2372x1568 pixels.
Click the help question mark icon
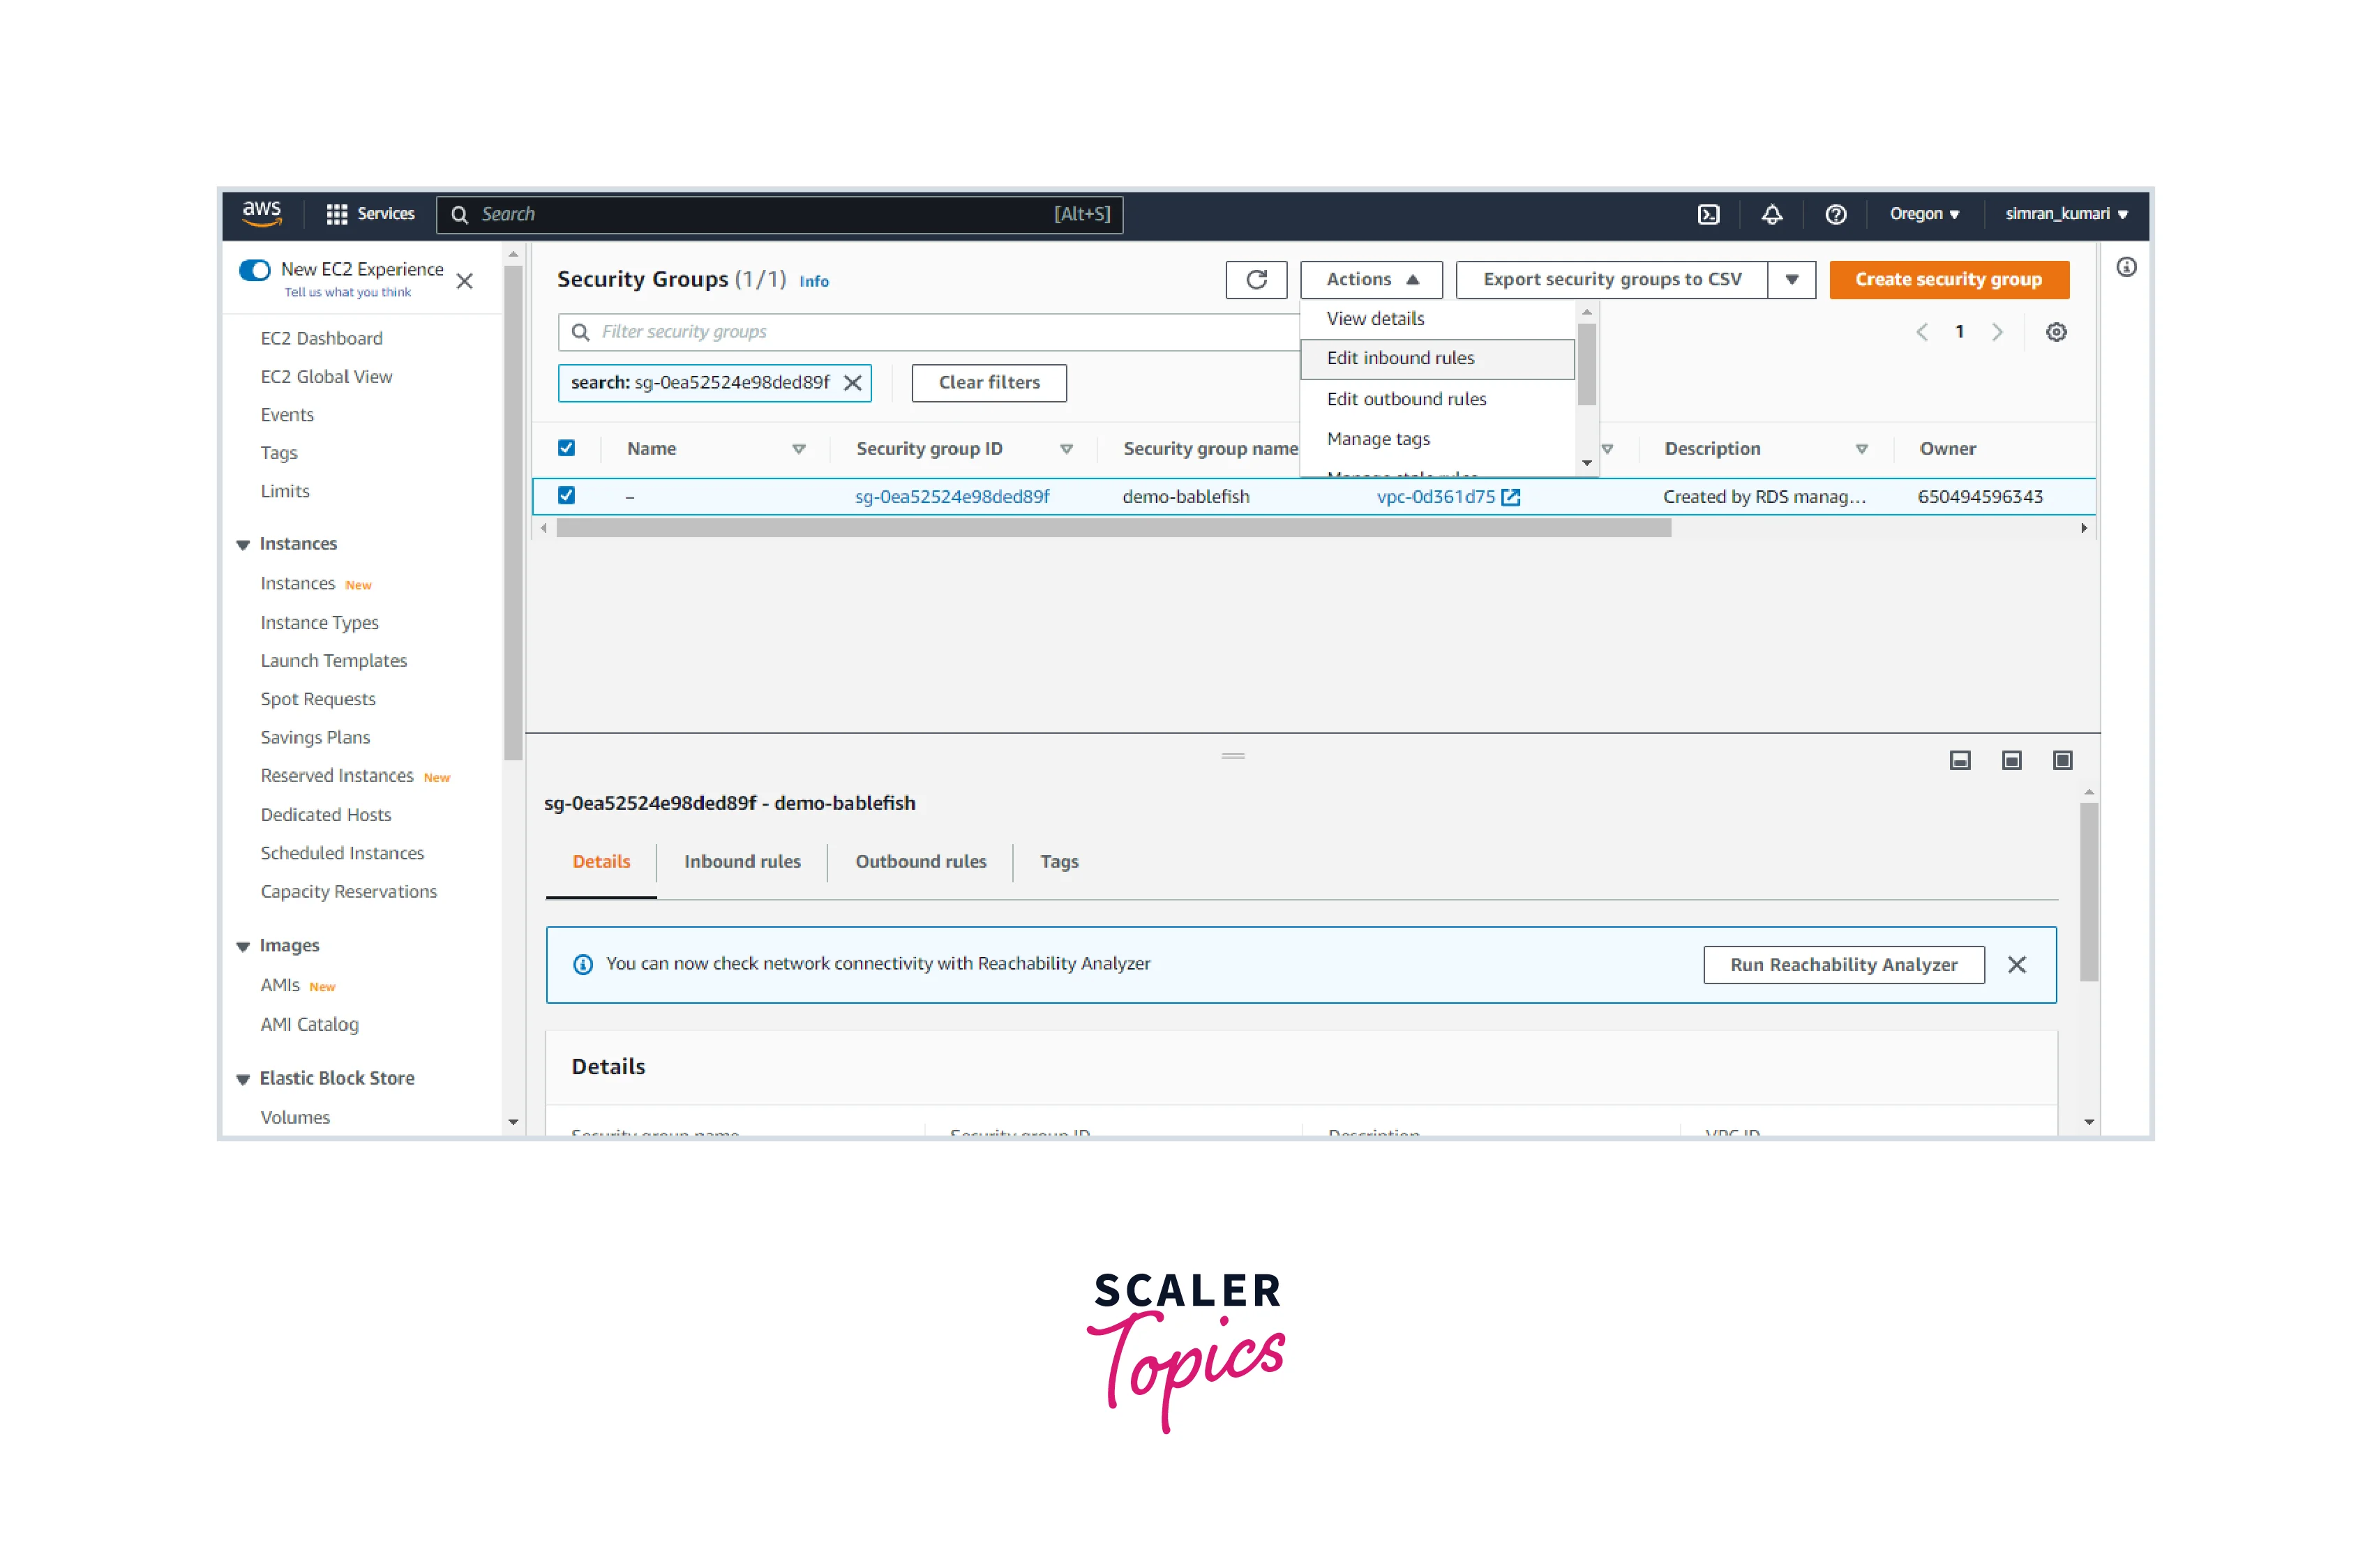coord(1835,214)
